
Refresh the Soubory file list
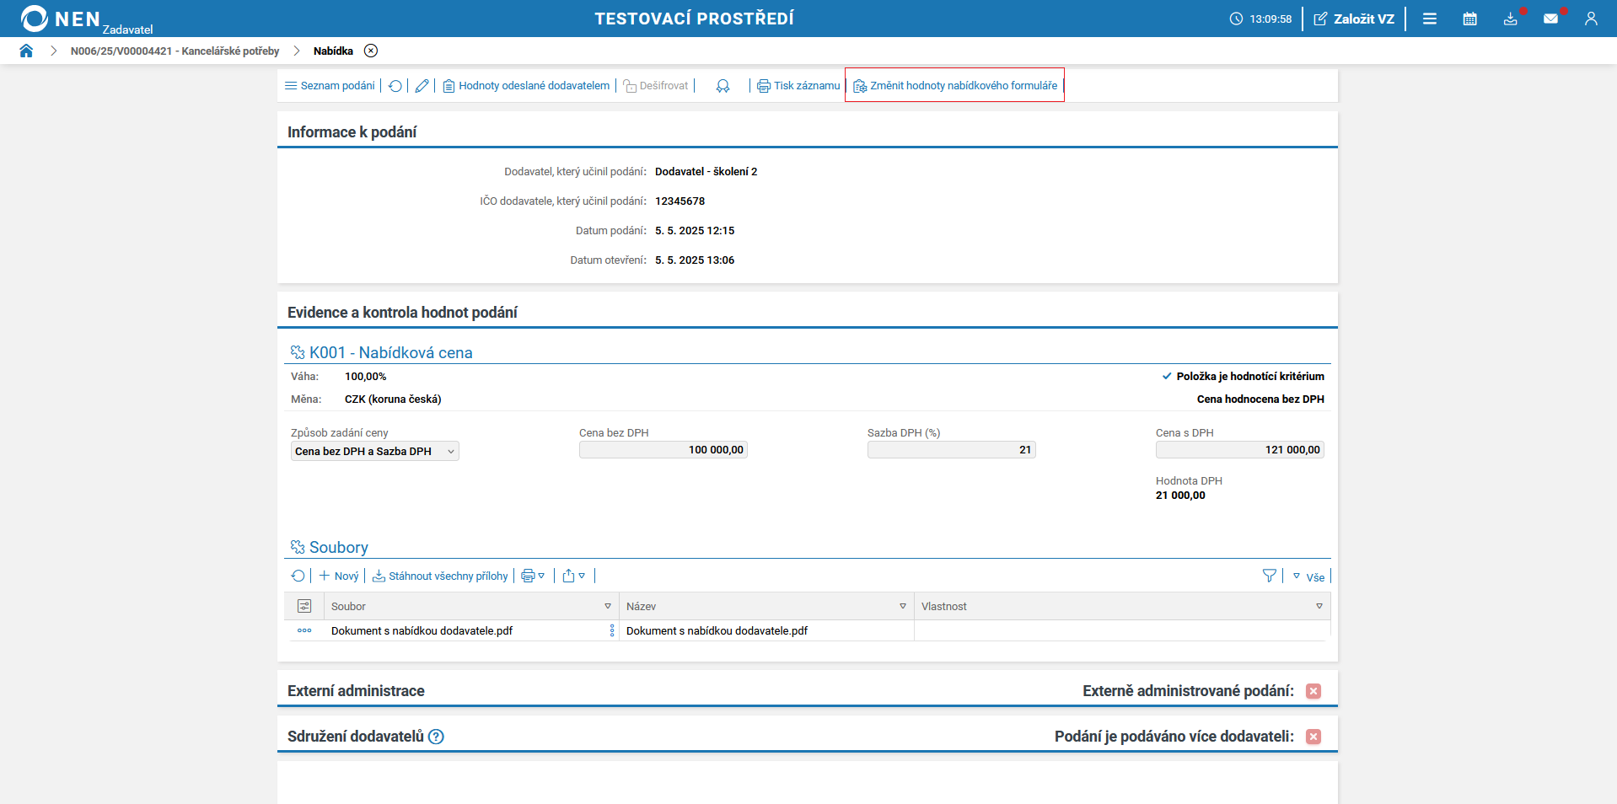tap(298, 576)
